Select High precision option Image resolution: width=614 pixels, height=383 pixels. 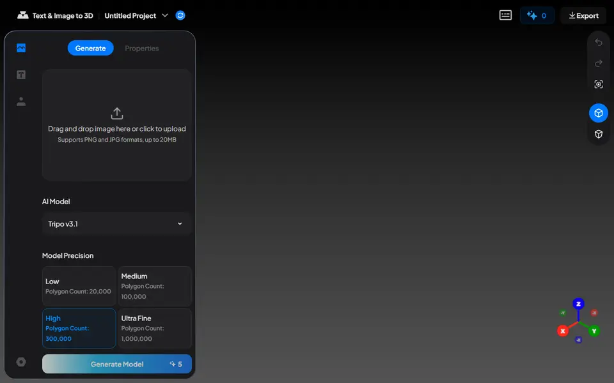point(79,328)
